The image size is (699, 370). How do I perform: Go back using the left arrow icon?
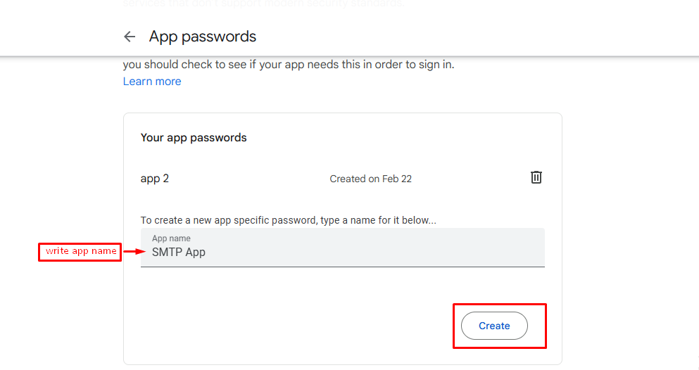(129, 37)
